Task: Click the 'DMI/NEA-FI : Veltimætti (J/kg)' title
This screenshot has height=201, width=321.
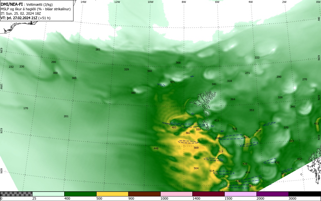Action: [27, 4]
